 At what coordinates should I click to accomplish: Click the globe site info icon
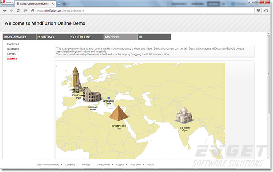pyautogui.click(x=32, y=11)
